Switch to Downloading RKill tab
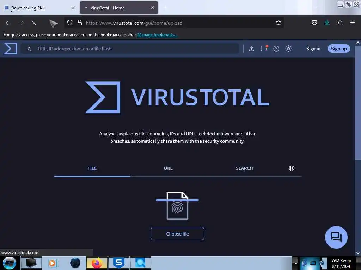Screen dimensions: 361x270 point(39,8)
